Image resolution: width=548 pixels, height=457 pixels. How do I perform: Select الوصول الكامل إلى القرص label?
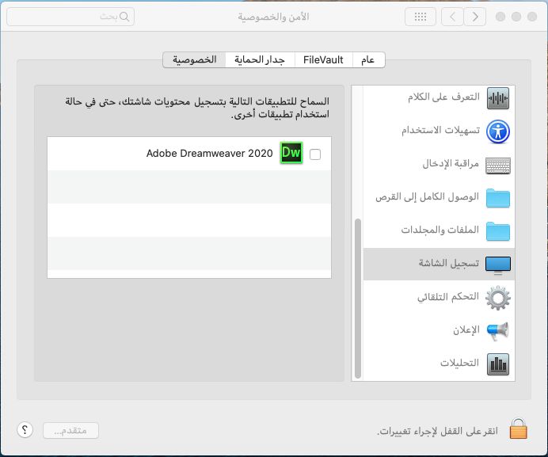pos(427,197)
